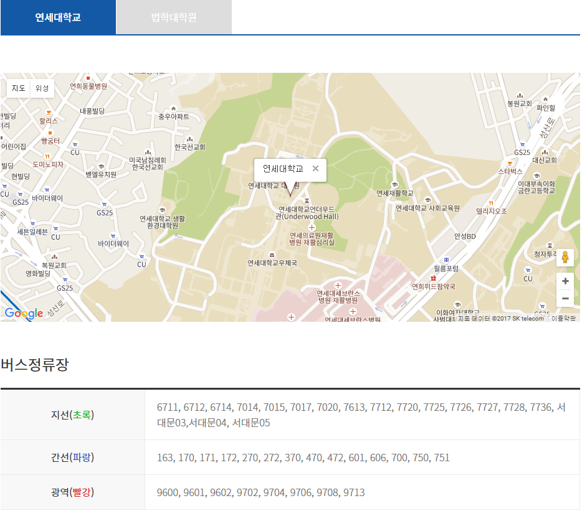Screen dimensions: 582x521
Task: Switch map to 지도 map view
Action: pos(19,88)
